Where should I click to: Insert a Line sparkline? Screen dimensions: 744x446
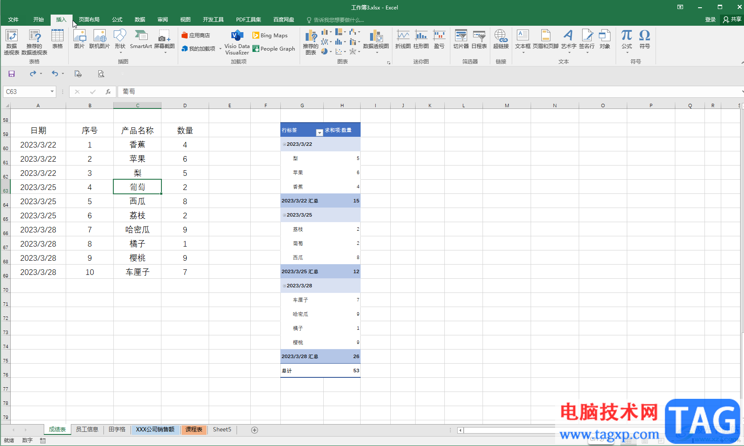403,39
